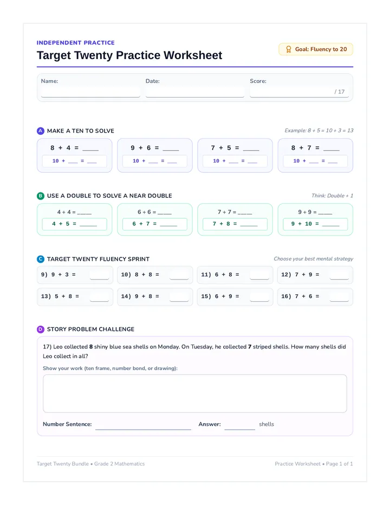Viewport: 390px width, 505px height.
Task: Click the STORY PROBLEM CHALLENGE heading
Action: [91, 329]
